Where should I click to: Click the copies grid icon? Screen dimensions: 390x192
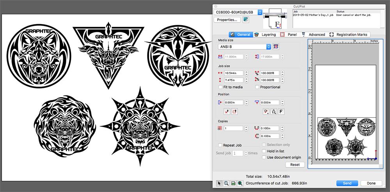[220, 128]
